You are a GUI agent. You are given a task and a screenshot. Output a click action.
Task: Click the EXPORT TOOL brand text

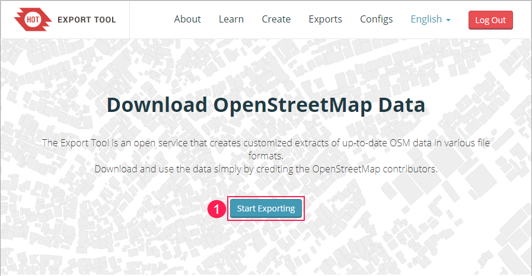tap(87, 20)
